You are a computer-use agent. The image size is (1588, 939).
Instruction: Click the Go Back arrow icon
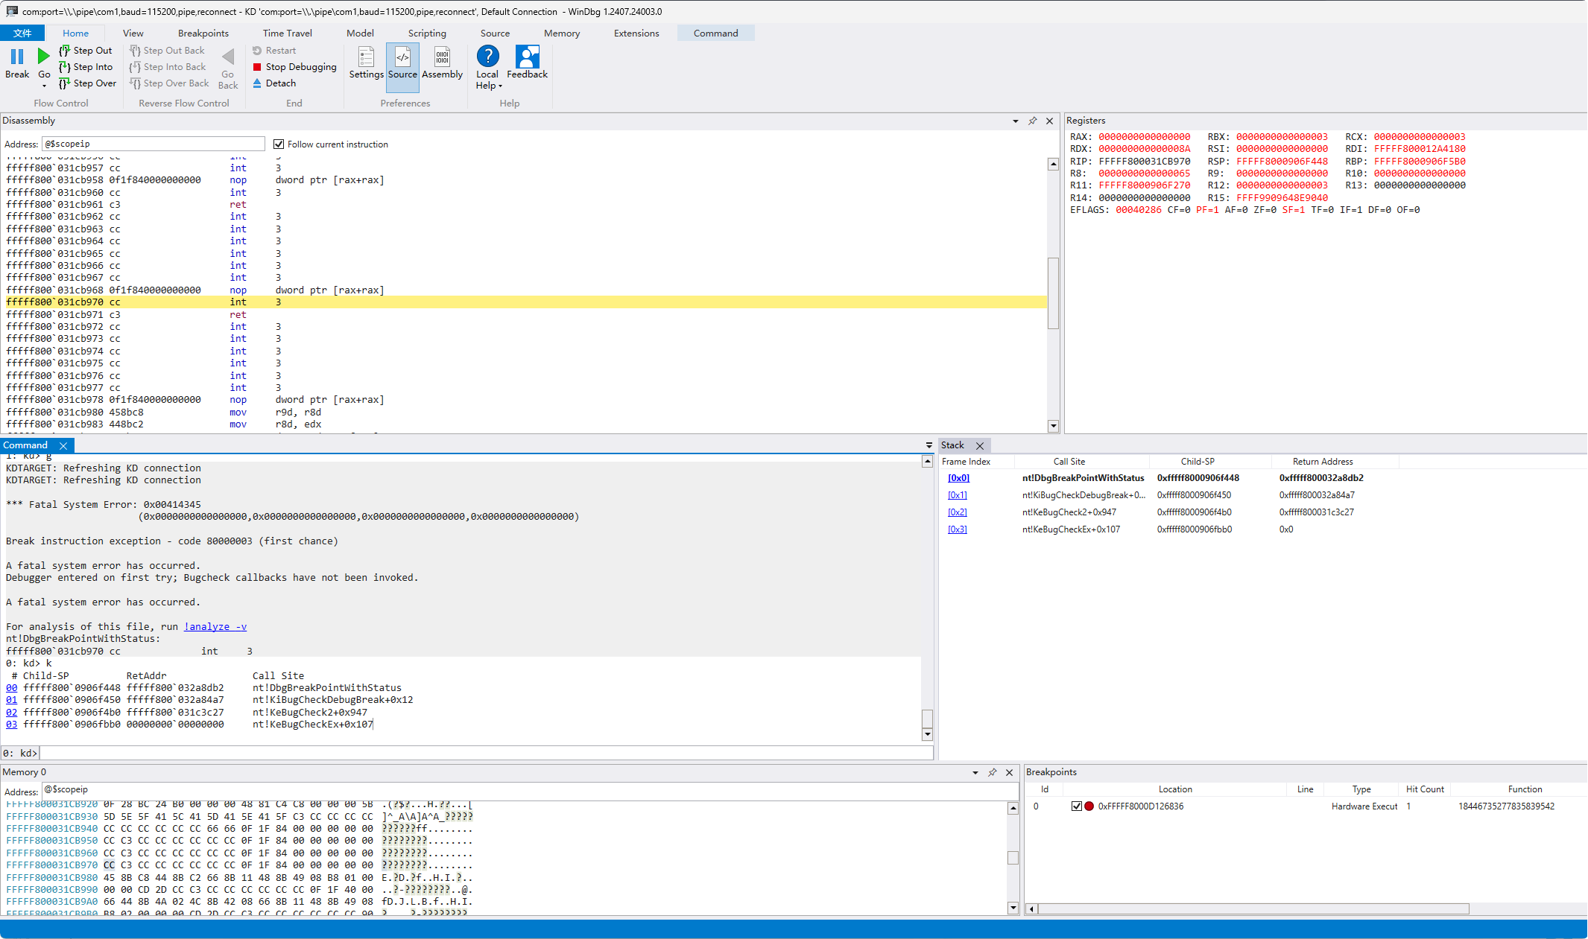click(x=228, y=57)
